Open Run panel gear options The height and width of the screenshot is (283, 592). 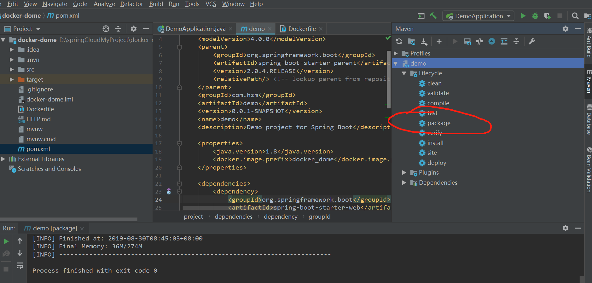566,228
